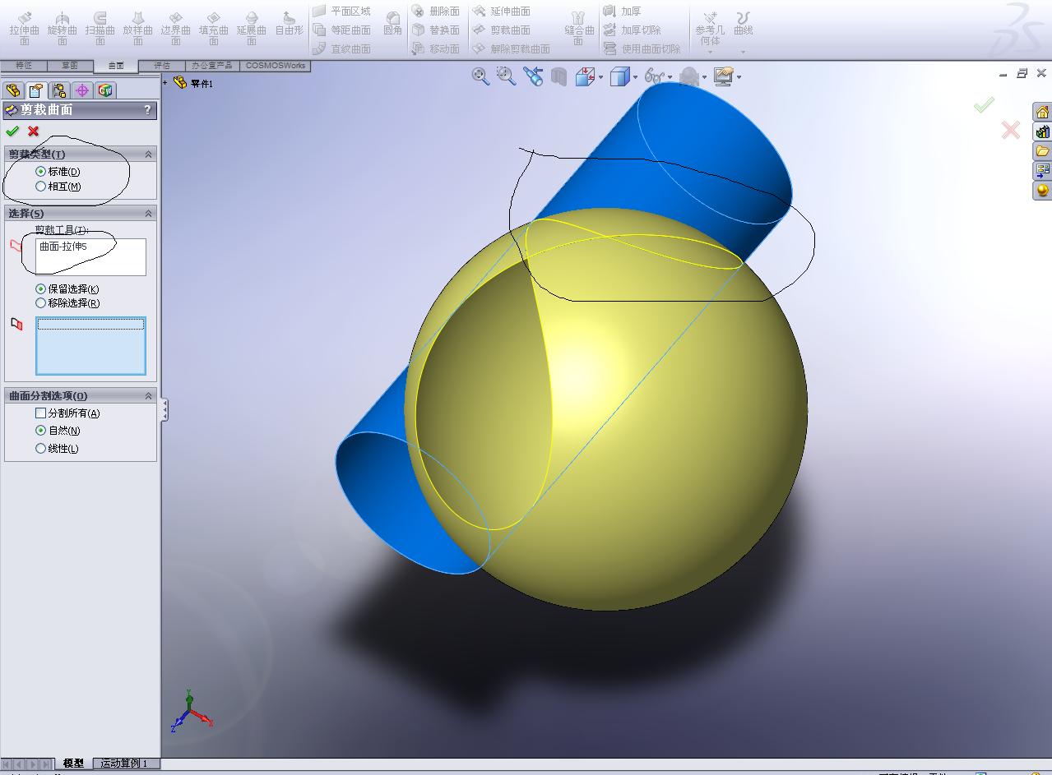Click the Zoom to Fit magnifier icon
The image size is (1052, 775).
480,76
